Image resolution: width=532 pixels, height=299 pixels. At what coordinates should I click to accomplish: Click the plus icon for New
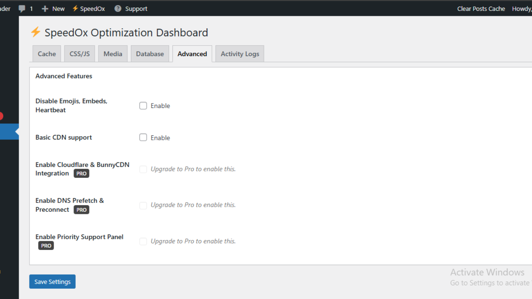click(x=45, y=9)
